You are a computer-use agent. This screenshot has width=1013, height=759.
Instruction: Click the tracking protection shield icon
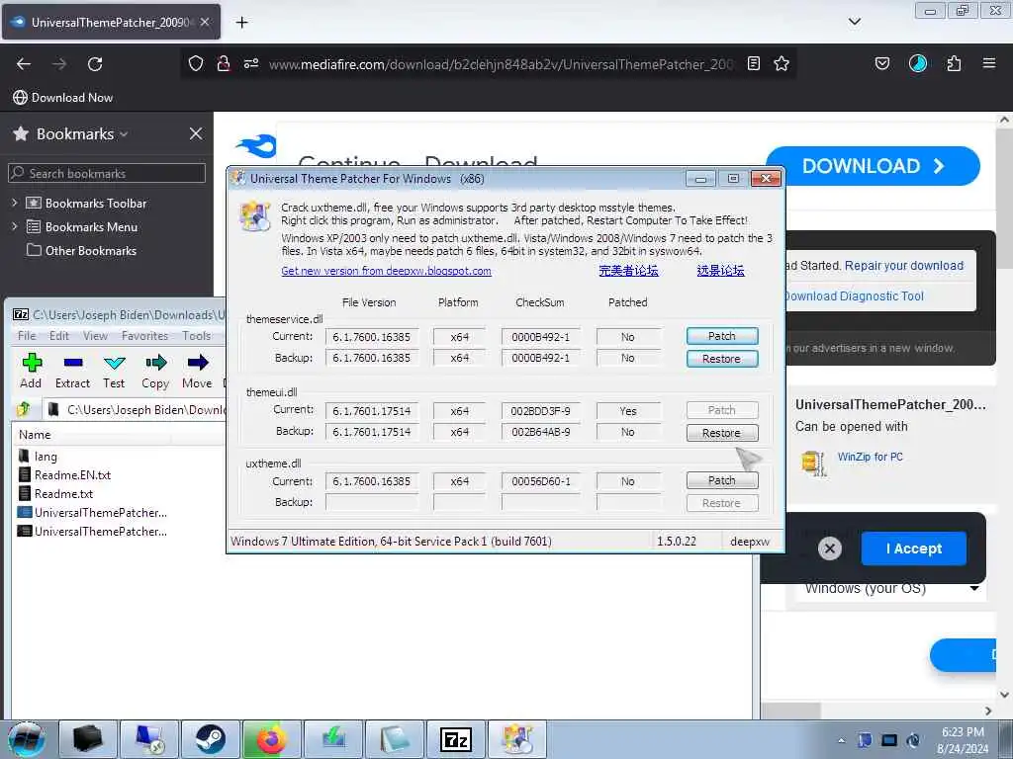[196, 63]
